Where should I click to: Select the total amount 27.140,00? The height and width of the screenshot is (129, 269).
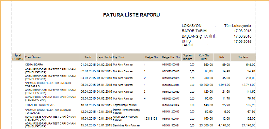tap(248, 125)
